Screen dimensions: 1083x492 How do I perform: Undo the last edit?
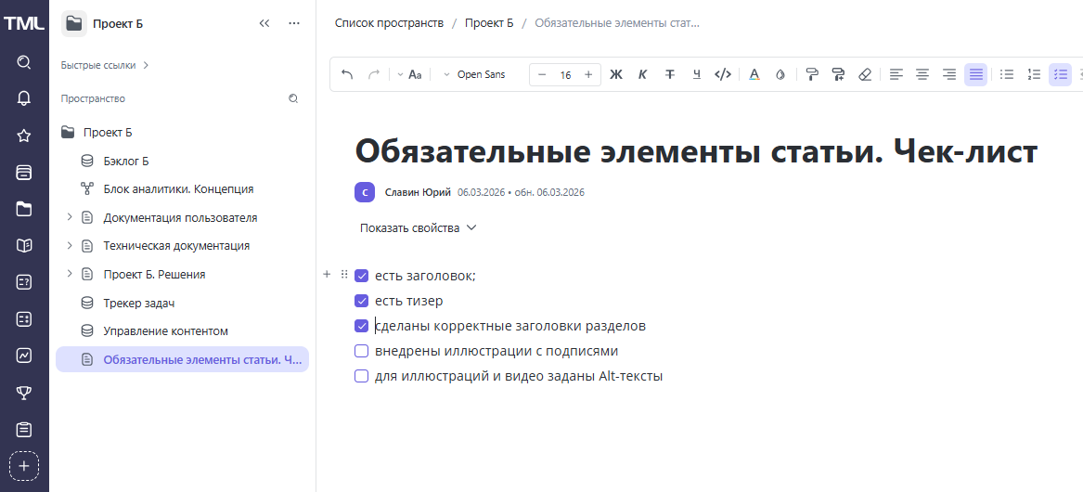click(347, 74)
